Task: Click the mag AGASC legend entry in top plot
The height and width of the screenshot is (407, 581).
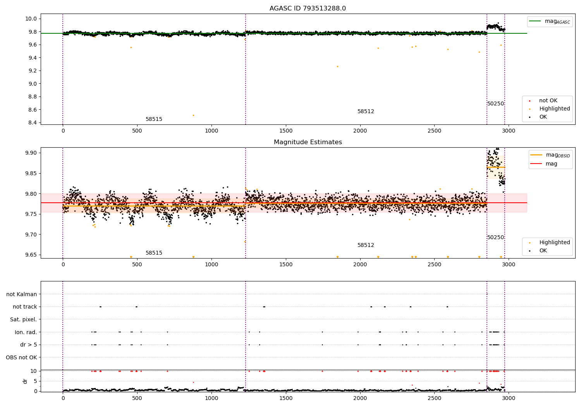Action: 550,21
